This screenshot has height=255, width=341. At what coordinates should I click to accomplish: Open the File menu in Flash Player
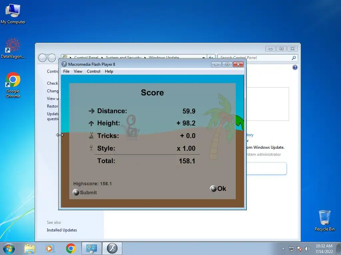66,71
